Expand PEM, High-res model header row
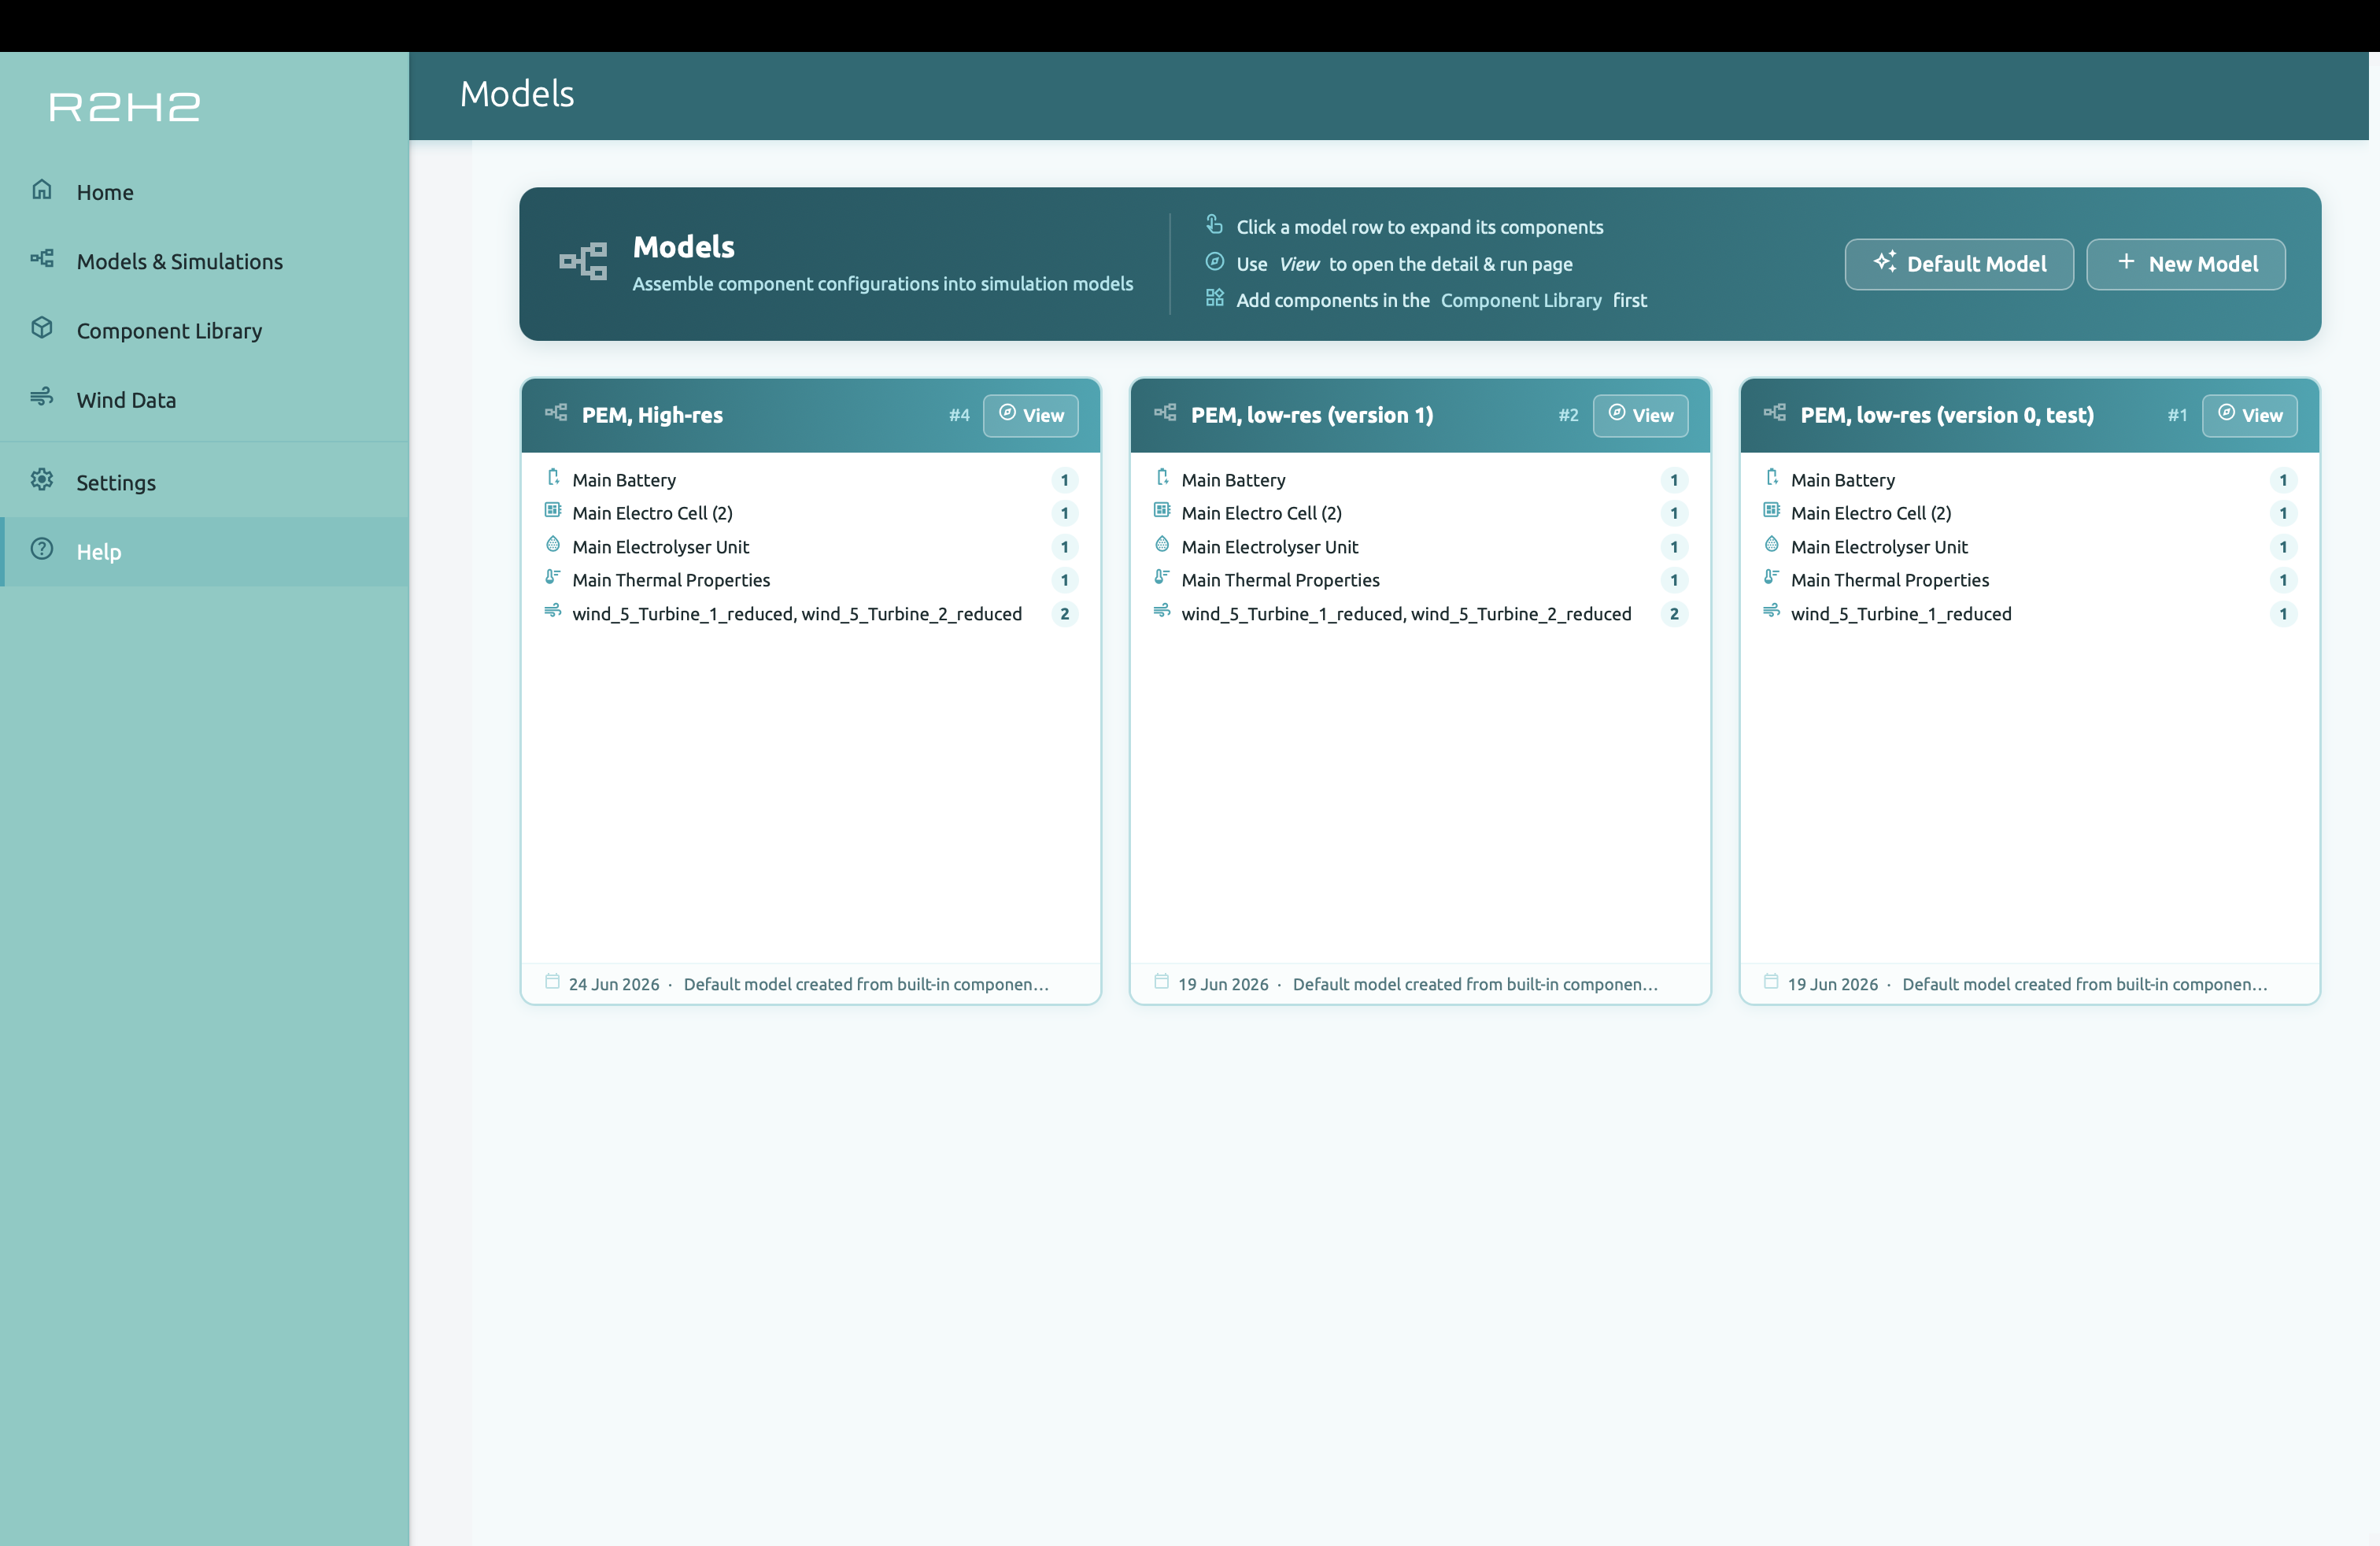Screen dimensions: 2380x1546 click(811, 415)
